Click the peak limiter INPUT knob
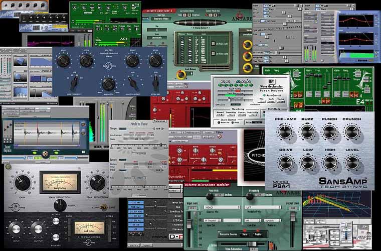The width and height of the screenshot is (381, 251). [x=16, y=229]
